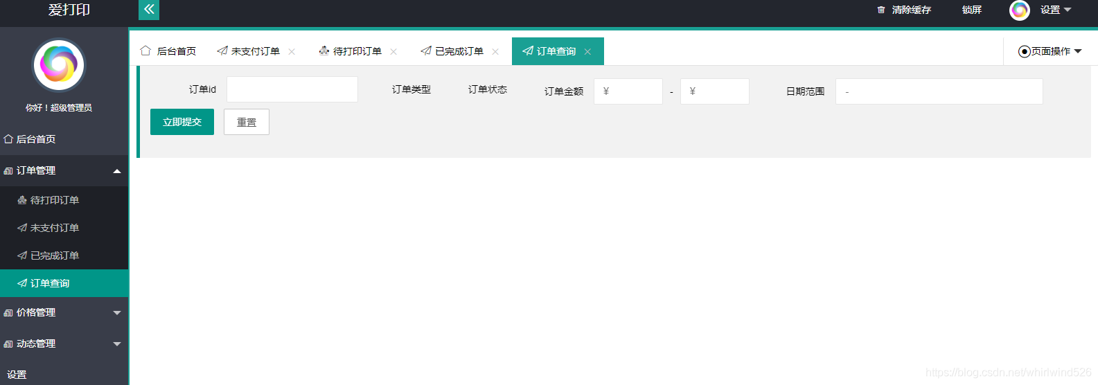Click the 订单id label
This screenshot has height=385, width=1098.
[x=202, y=89]
